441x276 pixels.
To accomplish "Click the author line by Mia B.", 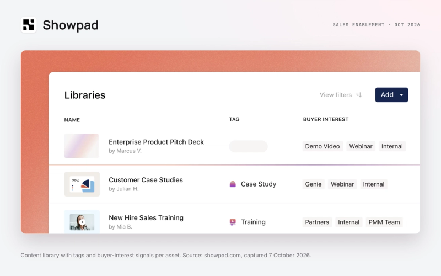I will pyautogui.click(x=120, y=227).
